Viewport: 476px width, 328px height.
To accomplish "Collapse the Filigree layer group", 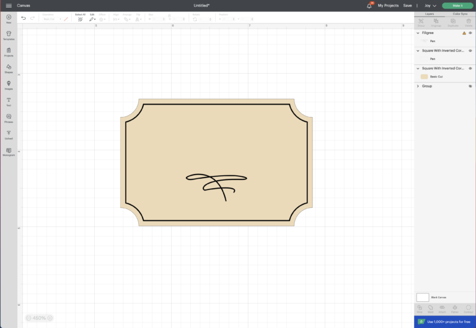I will (418, 33).
